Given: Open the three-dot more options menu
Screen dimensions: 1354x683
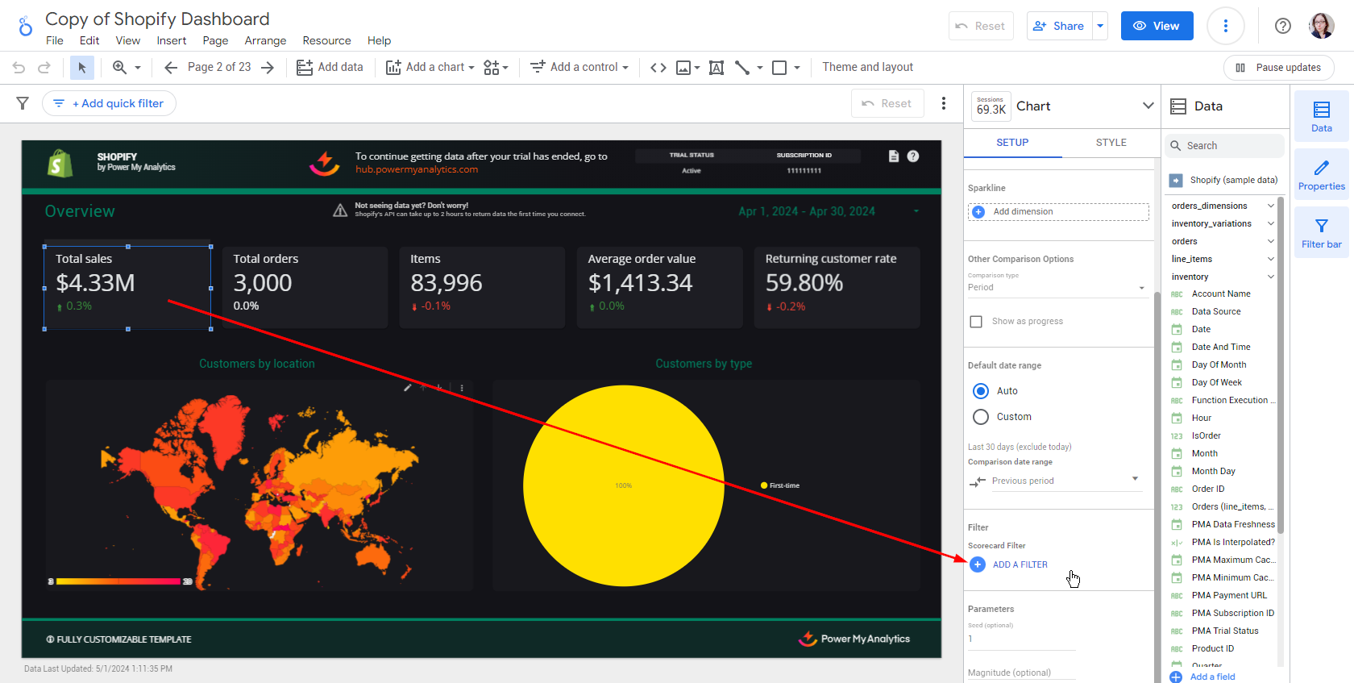Looking at the screenshot, I should [1225, 26].
